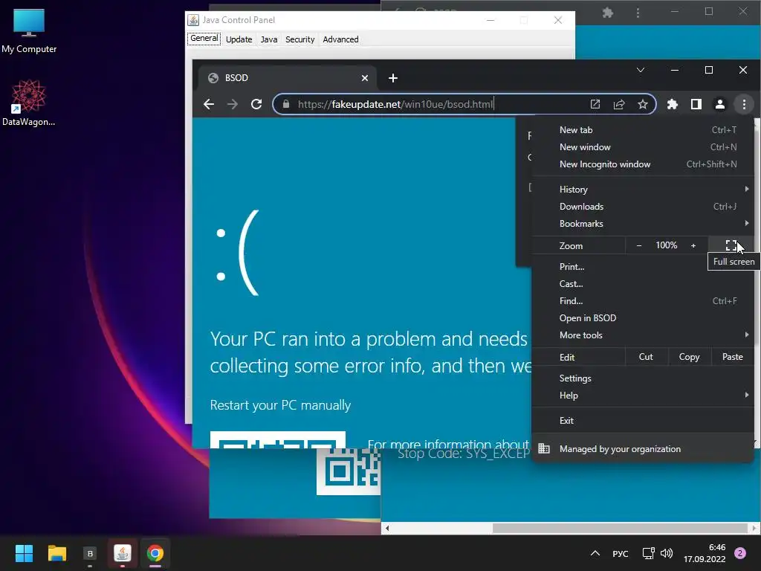Click the horizontal scrollbar thumb in background window
Viewport: 761px width, 571px height.
[620, 528]
